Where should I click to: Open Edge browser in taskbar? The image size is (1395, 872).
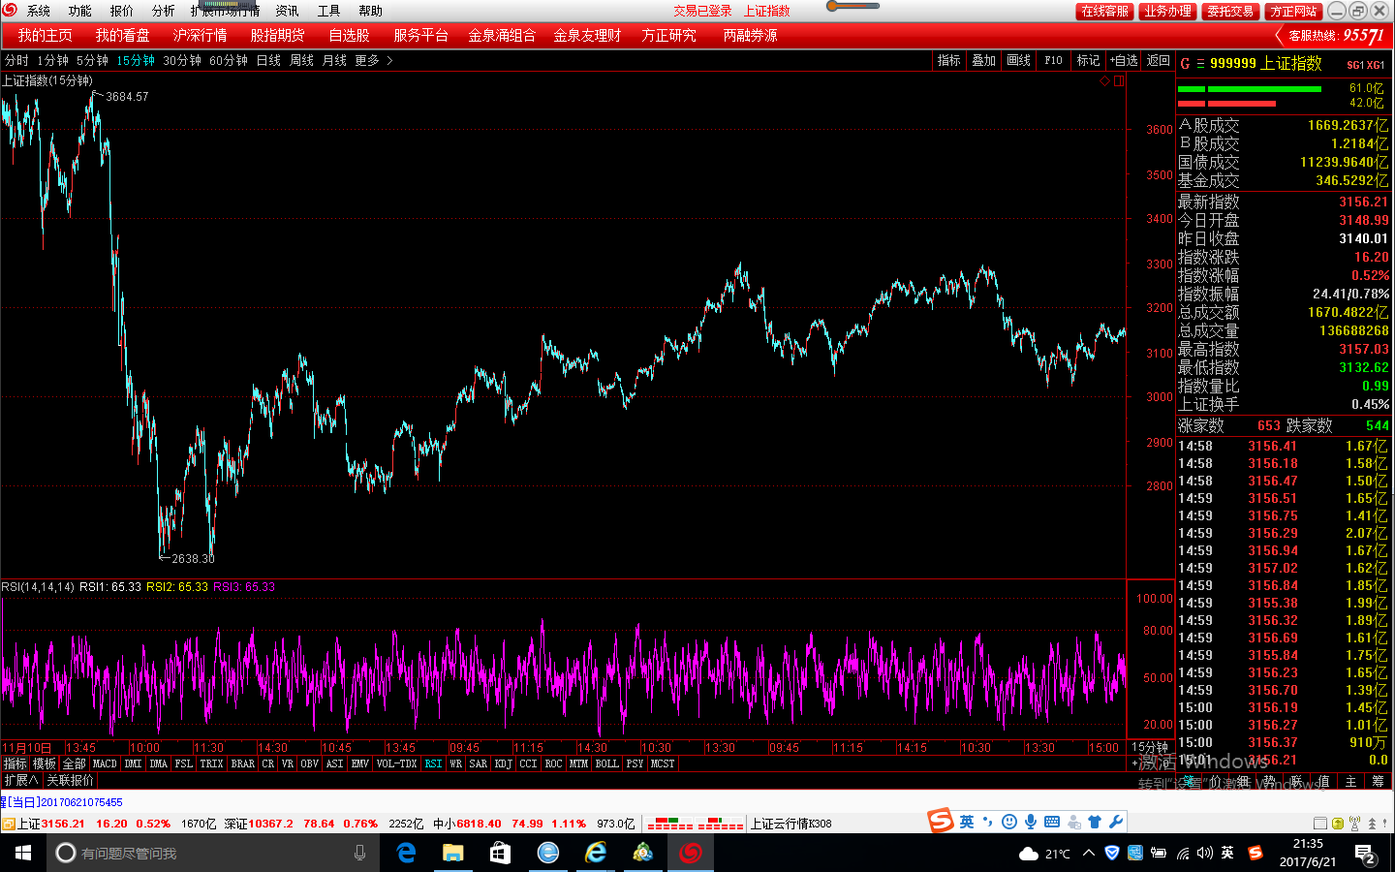tap(406, 853)
